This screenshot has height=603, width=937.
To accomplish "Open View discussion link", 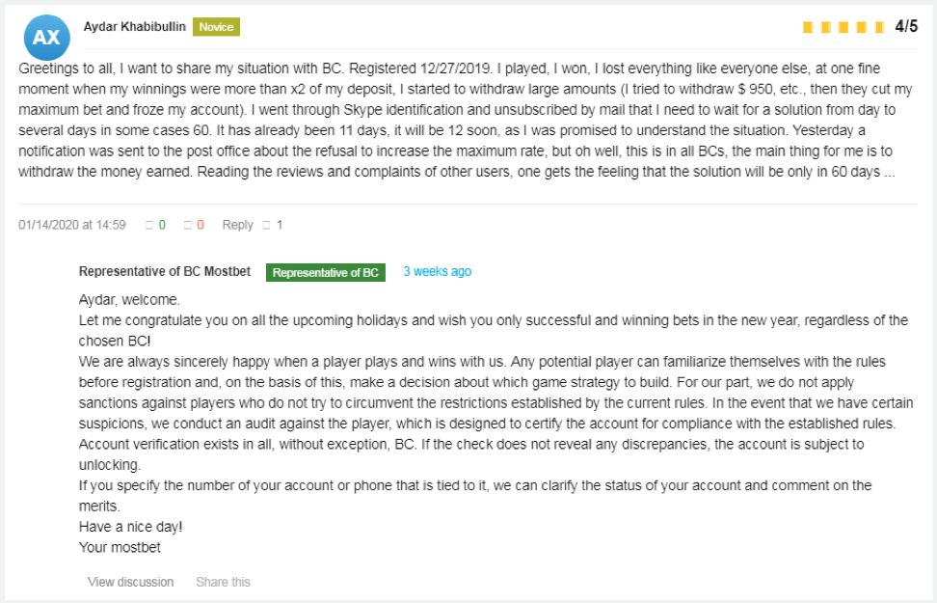I will click(x=131, y=582).
